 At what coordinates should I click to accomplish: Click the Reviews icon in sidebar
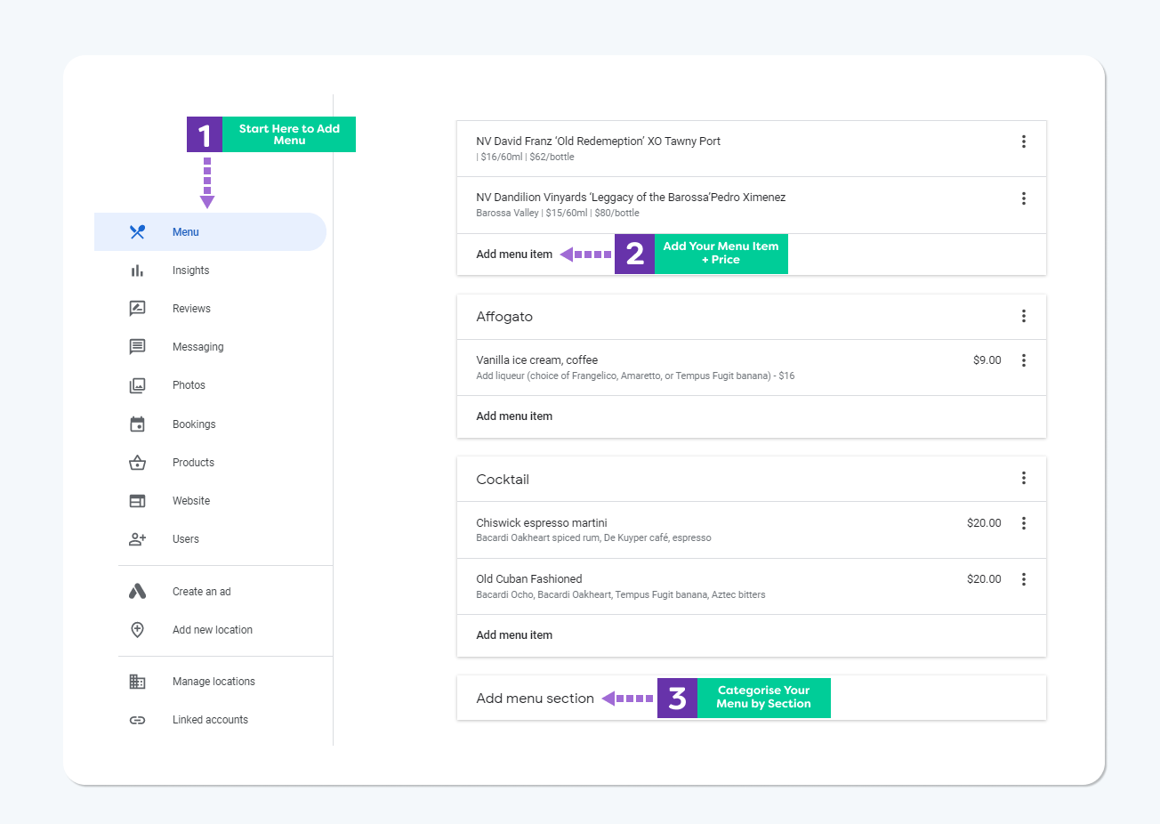pos(137,309)
